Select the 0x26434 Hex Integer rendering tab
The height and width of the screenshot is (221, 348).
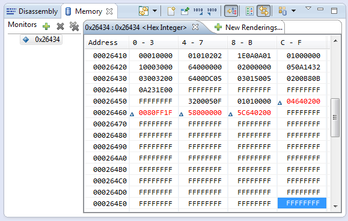(136, 28)
